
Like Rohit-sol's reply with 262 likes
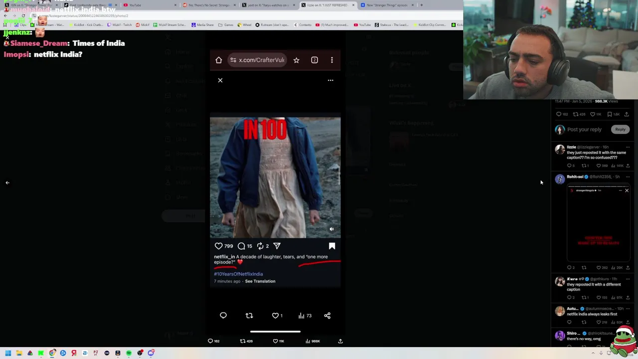[x=603, y=268]
